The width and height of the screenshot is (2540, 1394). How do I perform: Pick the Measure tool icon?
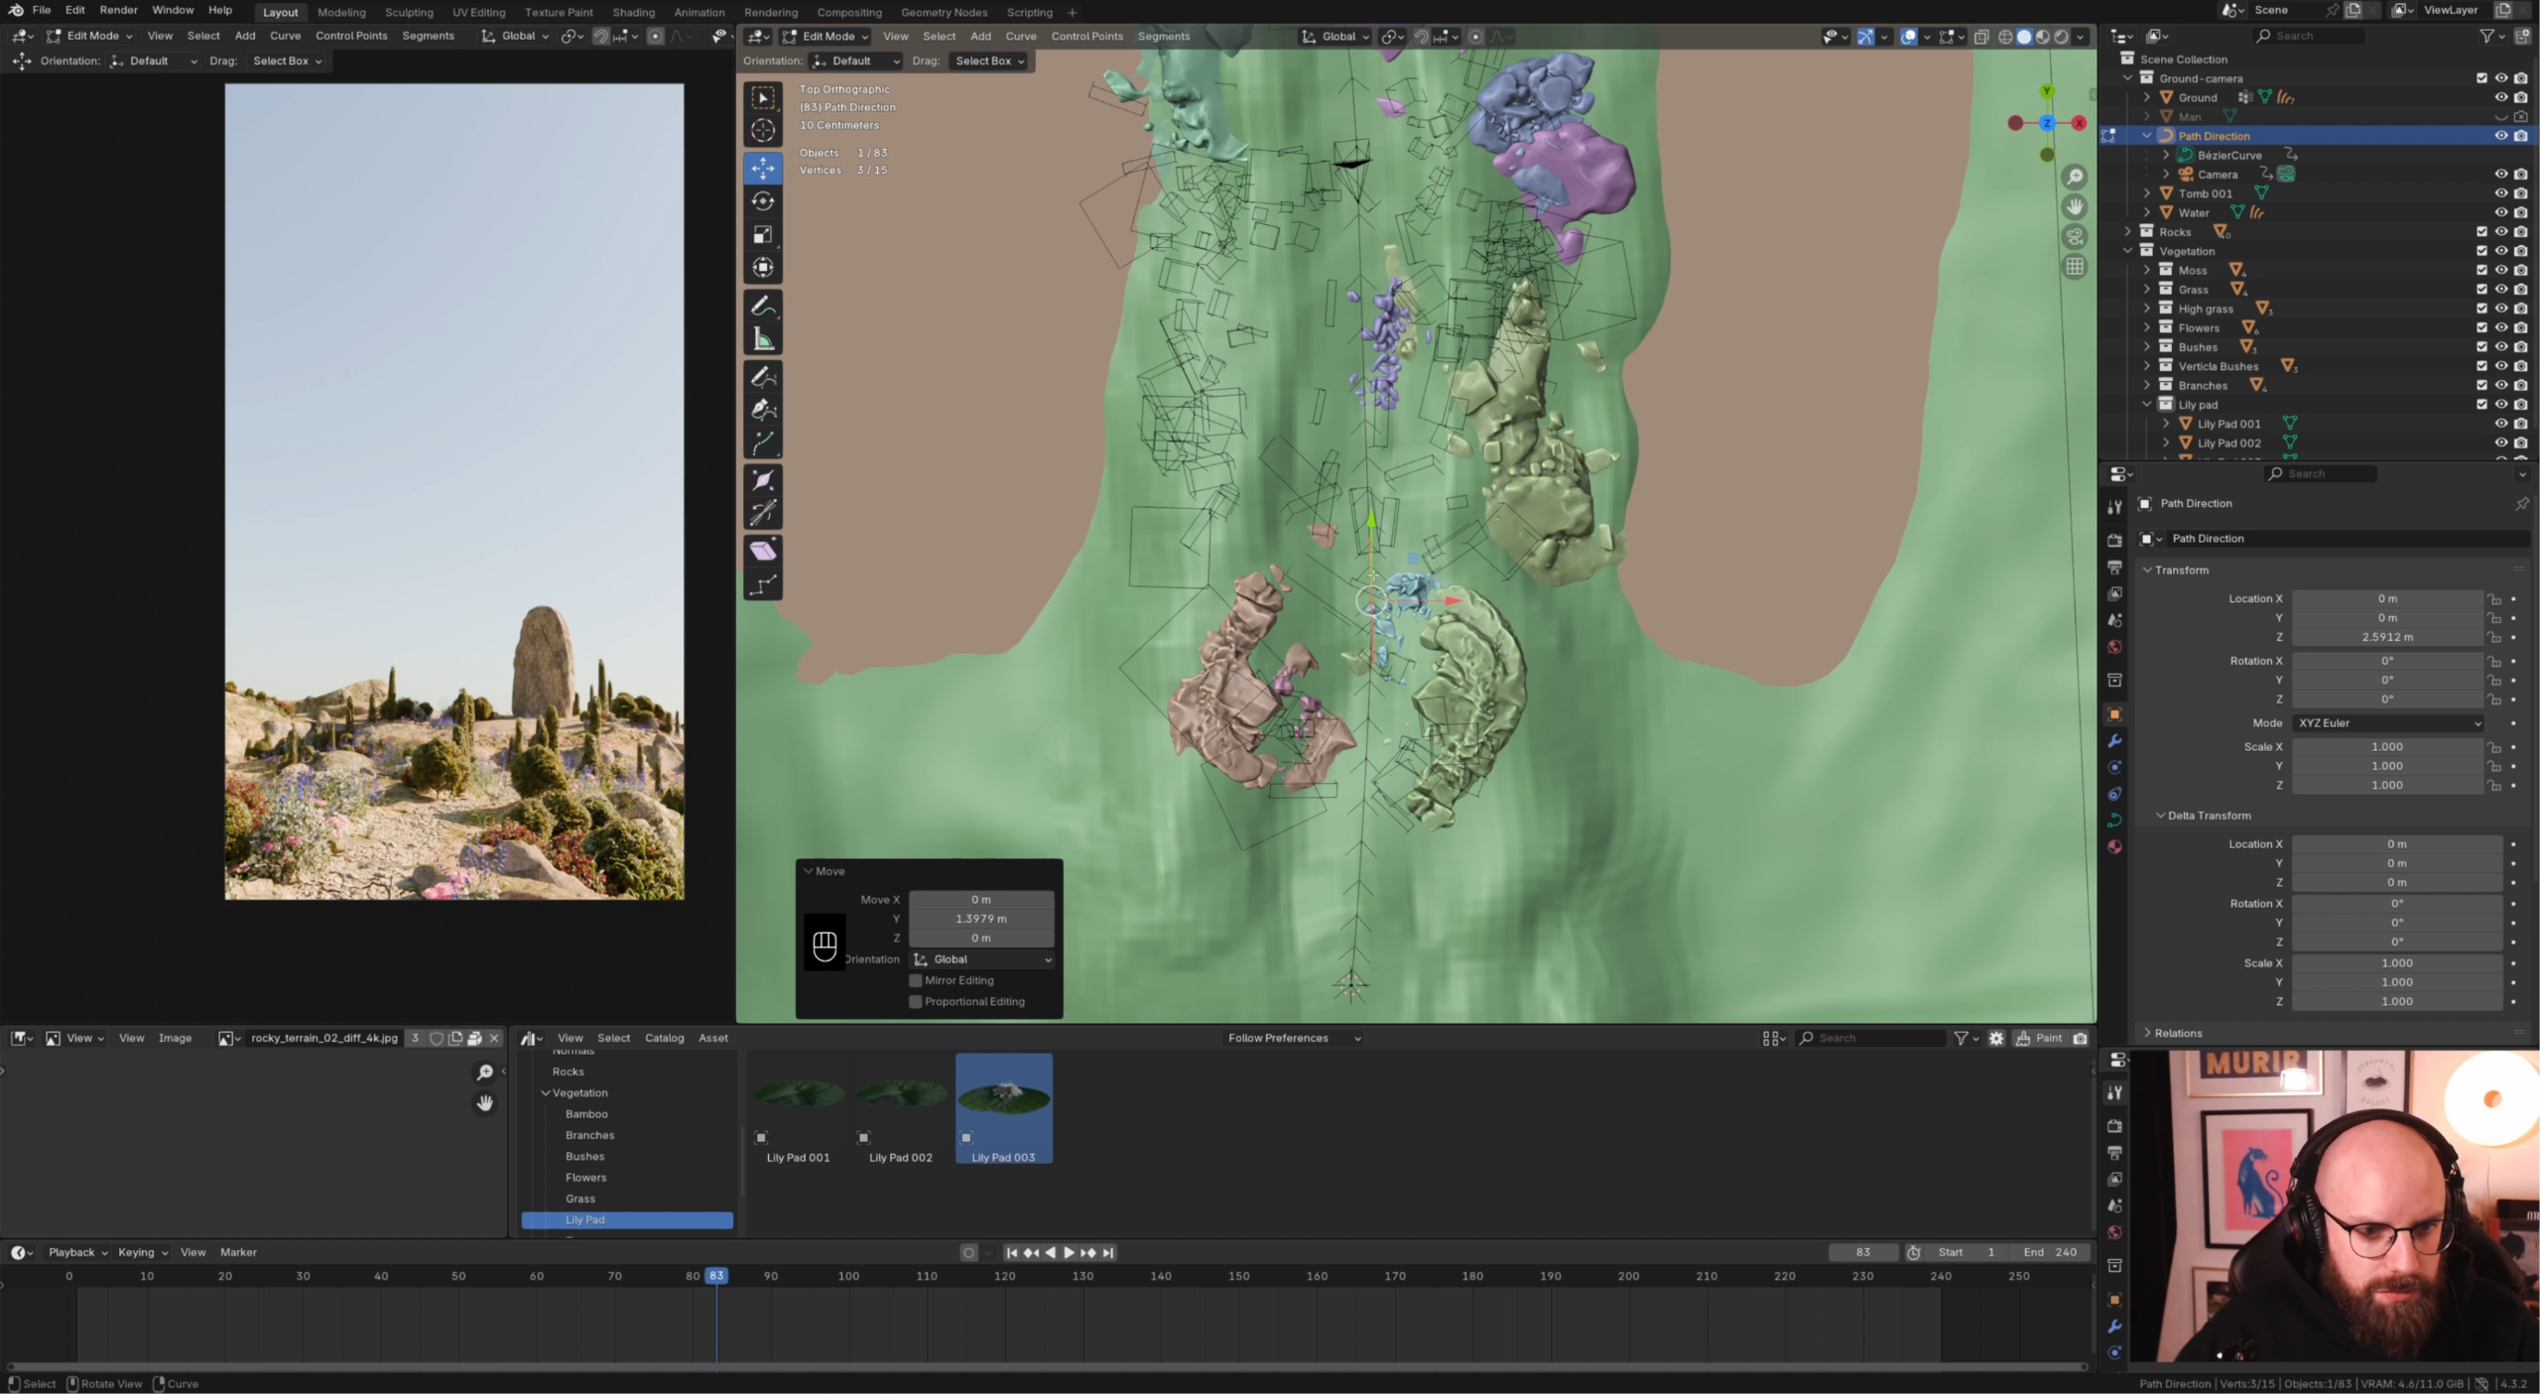(762, 340)
